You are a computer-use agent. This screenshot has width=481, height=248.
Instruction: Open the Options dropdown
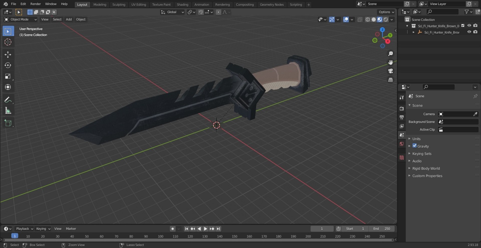pyautogui.click(x=386, y=12)
